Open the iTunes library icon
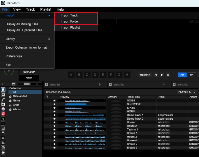The height and width of the screenshot is (157, 199). tap(3, 109)
